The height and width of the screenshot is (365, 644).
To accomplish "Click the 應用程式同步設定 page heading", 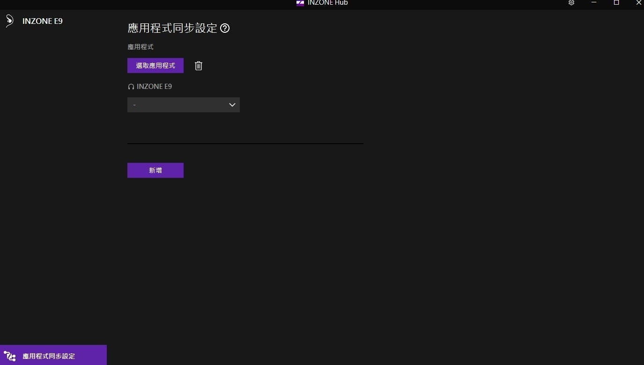I will 172,28.
